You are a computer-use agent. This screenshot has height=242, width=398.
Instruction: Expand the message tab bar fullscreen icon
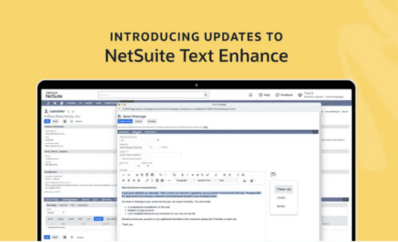pyautogui.click(x=315, y=132)
